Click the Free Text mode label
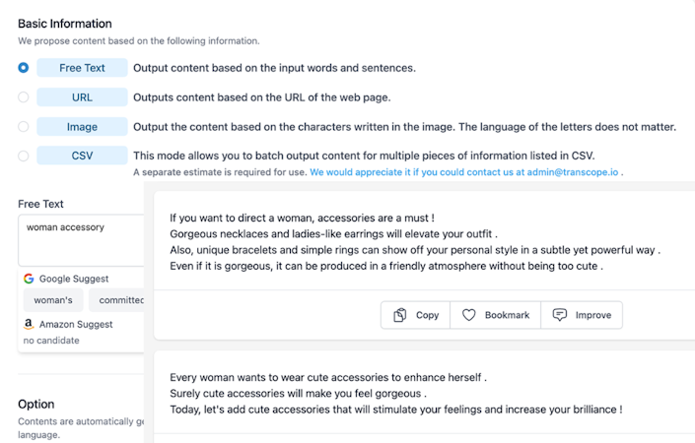This screenshot has width=695, height=443. (x=82, y=68)
